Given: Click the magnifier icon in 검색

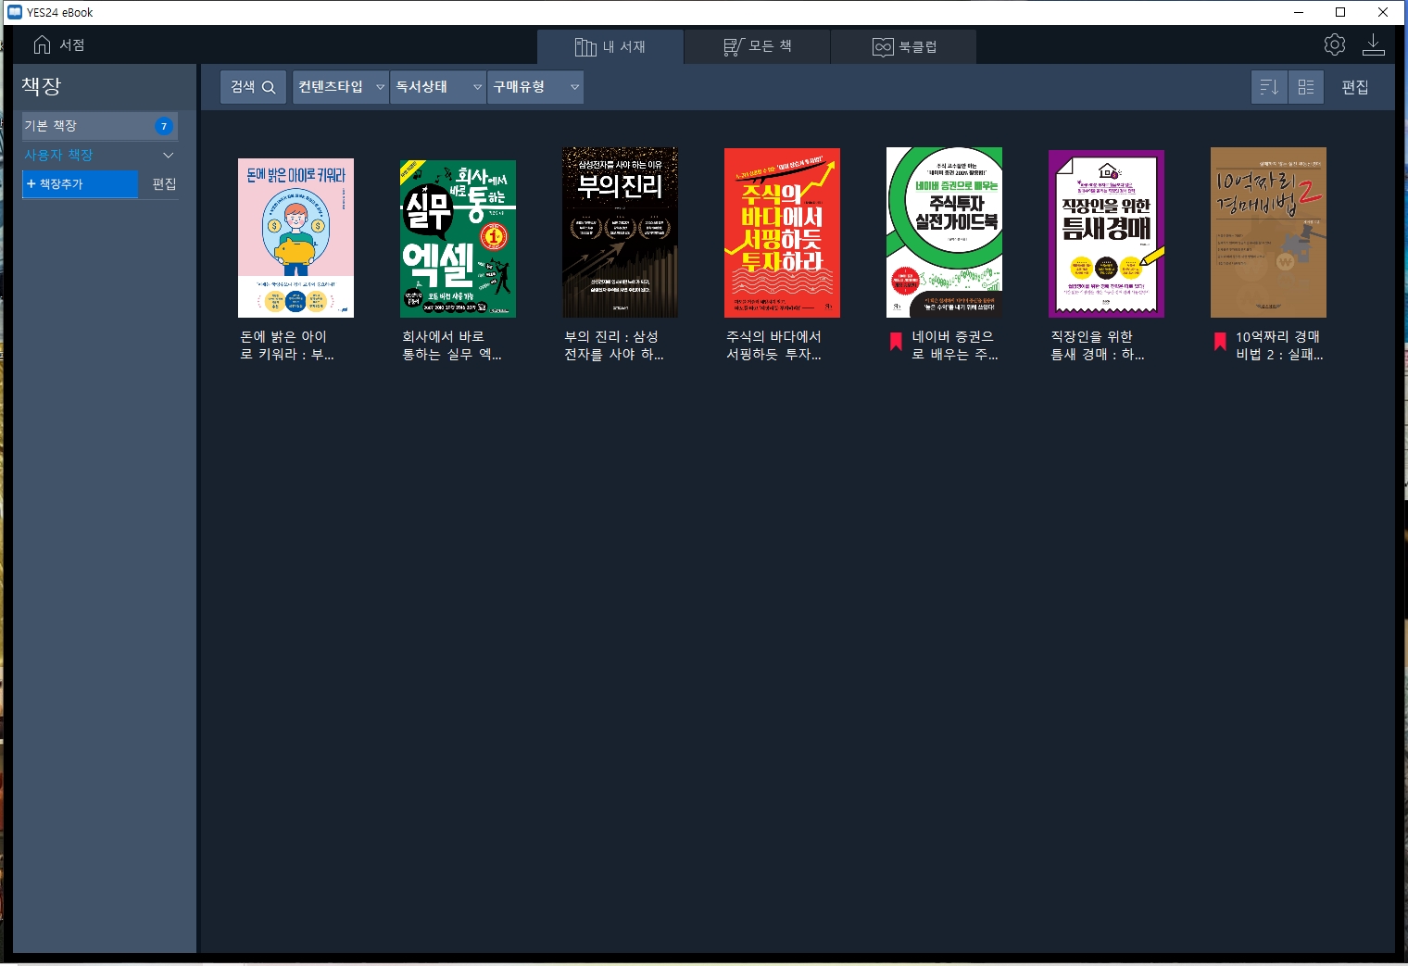Looking at the screenshot, I should click(269, 87).
